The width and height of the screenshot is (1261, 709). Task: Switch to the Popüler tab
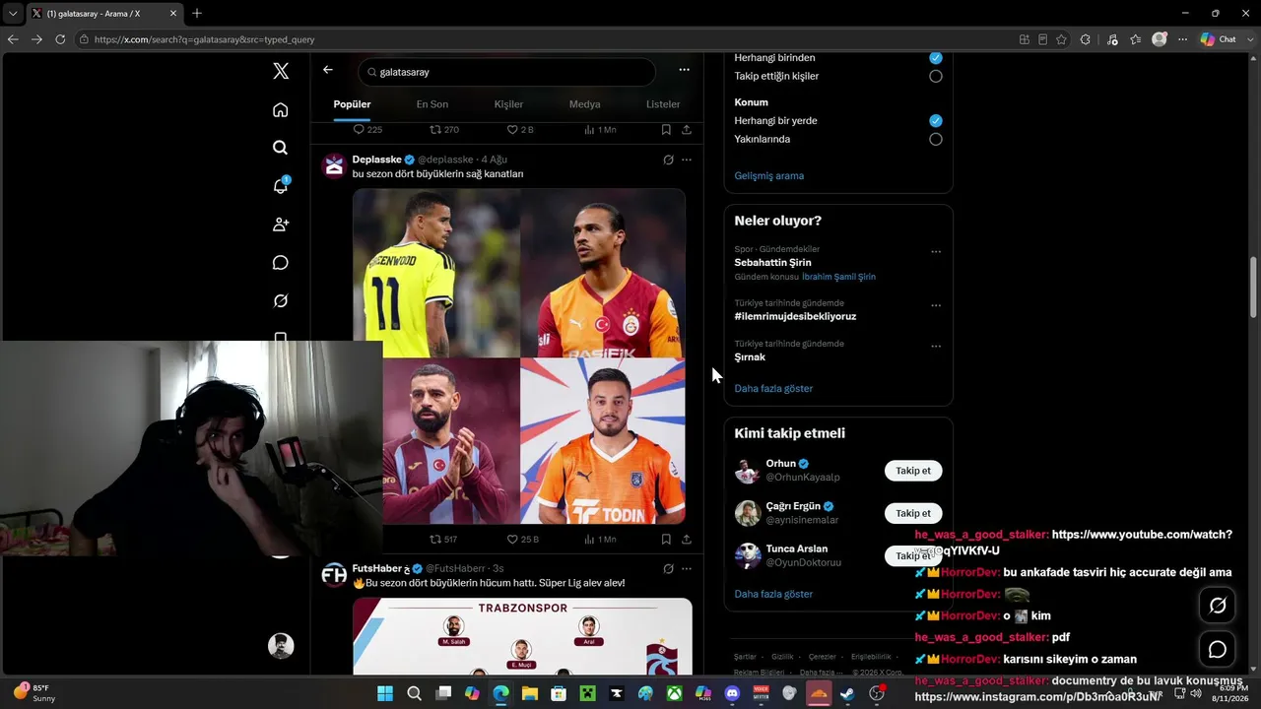click(x=352, y=104)
